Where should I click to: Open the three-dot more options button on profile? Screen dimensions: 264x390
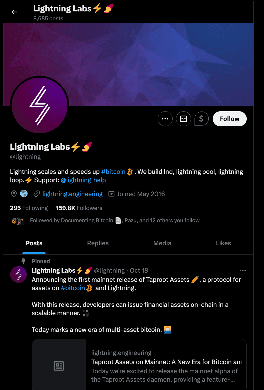point(165,119)
